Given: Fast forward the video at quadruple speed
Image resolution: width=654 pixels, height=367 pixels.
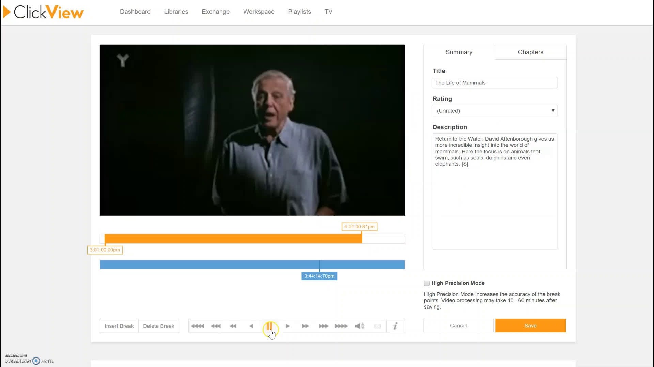Looking at the screenshot, I should 341,326.
